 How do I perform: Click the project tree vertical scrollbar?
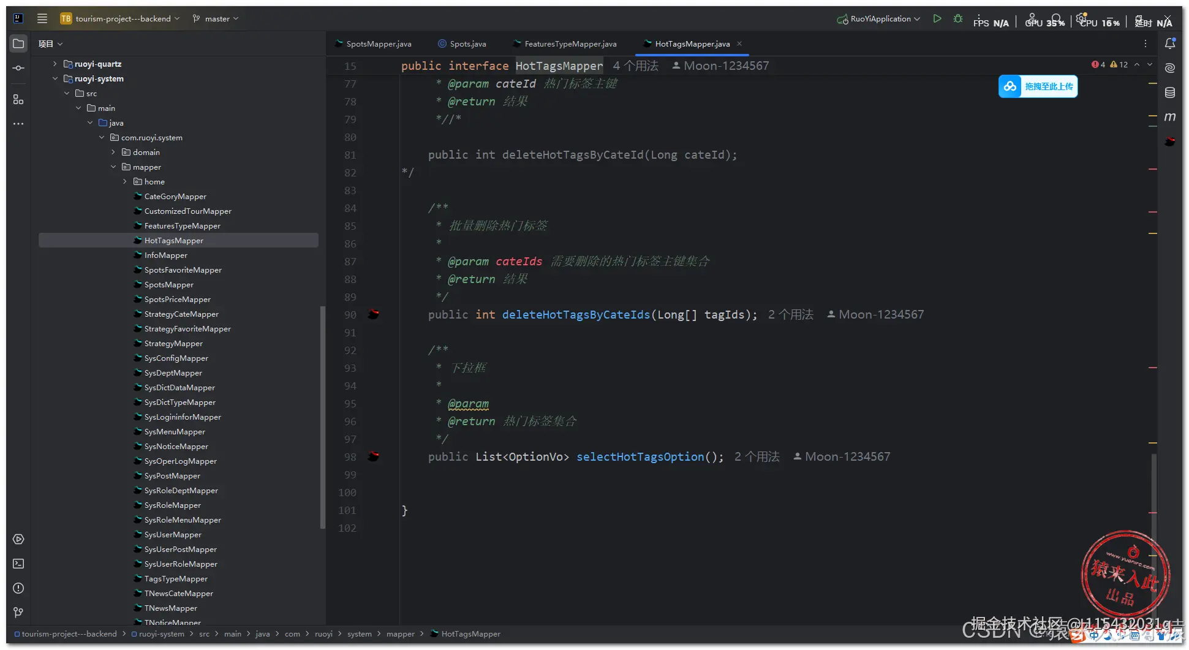click(323, 417)
